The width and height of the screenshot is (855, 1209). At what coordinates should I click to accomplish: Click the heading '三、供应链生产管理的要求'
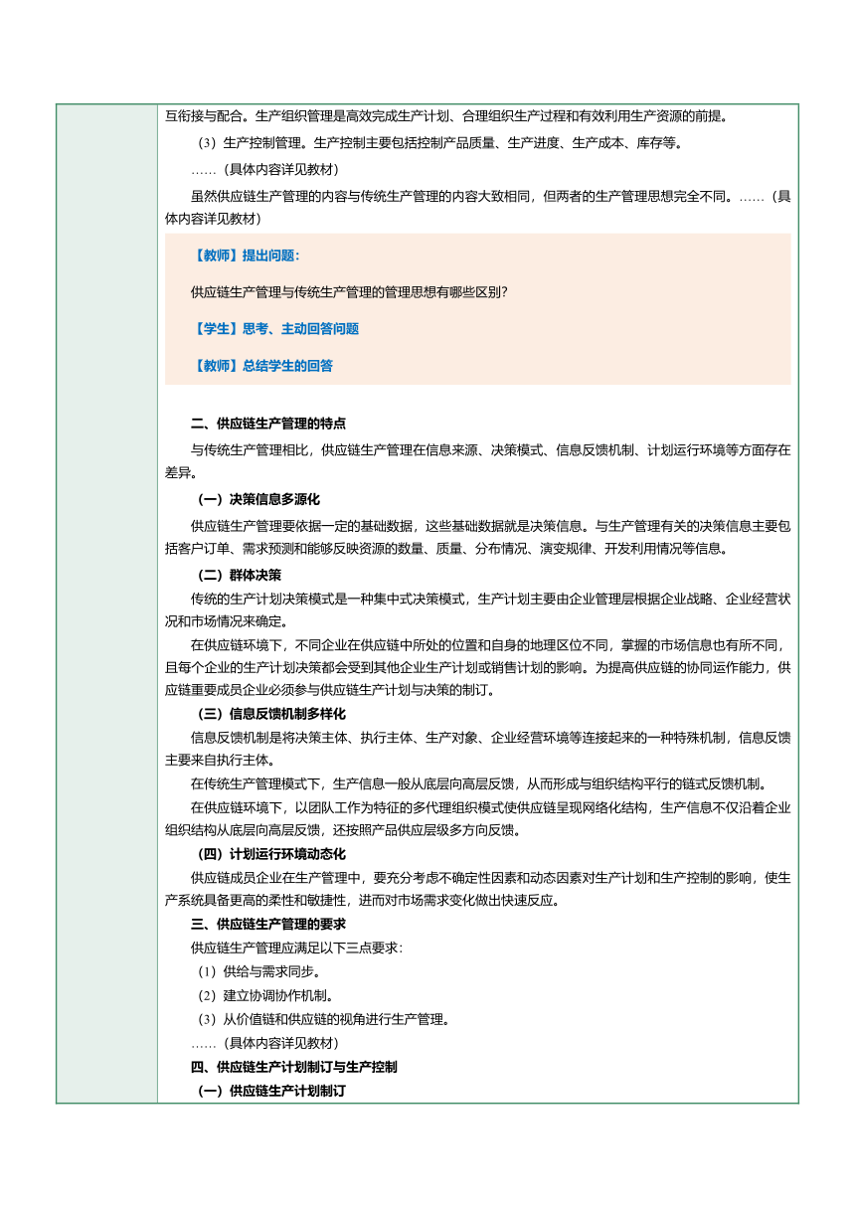point(268,924)
